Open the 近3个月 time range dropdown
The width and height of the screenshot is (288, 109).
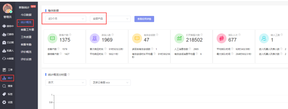pos(66,19)
